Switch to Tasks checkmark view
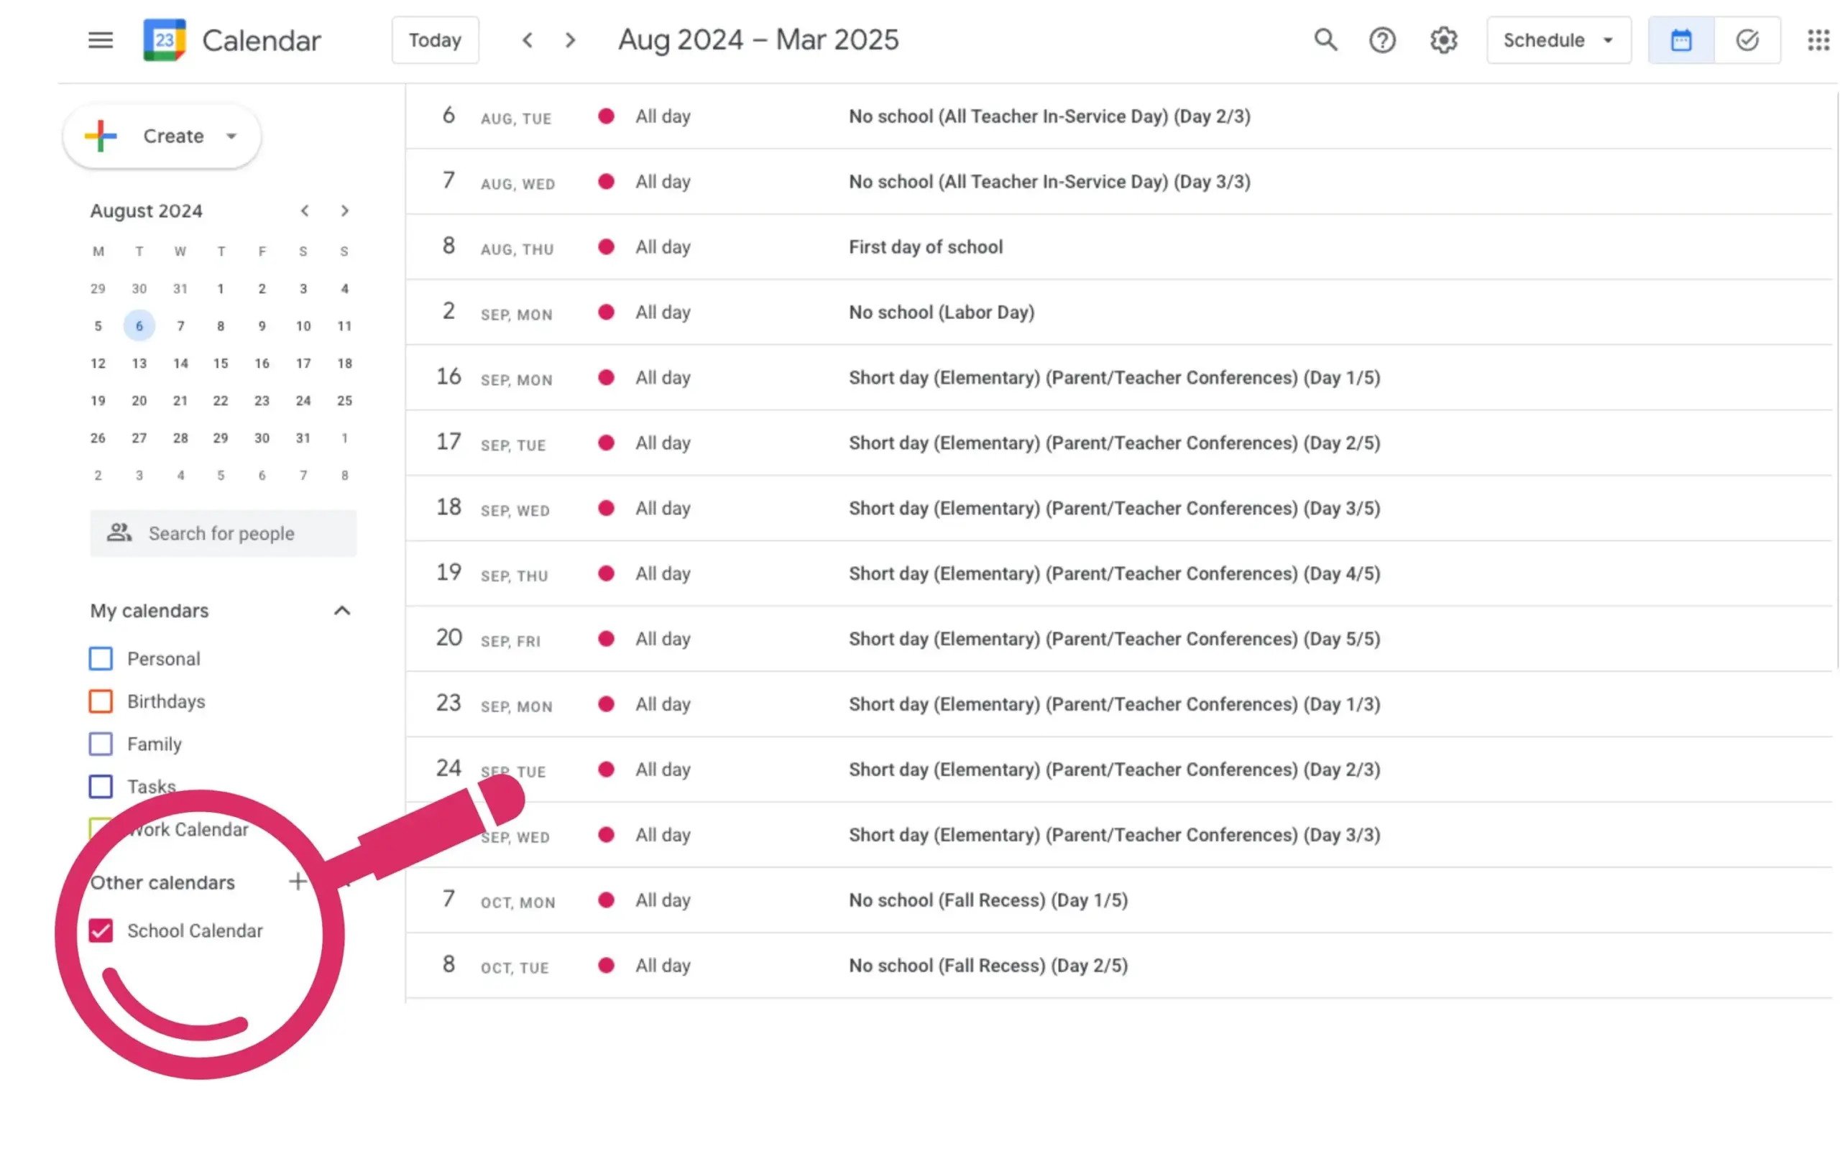This screenshot has height=1164, width=1840. point(1747,40)
